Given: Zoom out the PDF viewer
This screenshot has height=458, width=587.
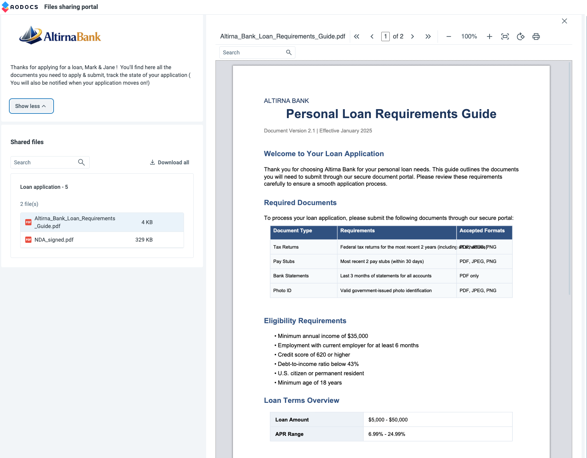Looking at the screenshot, I should point(449,37).
